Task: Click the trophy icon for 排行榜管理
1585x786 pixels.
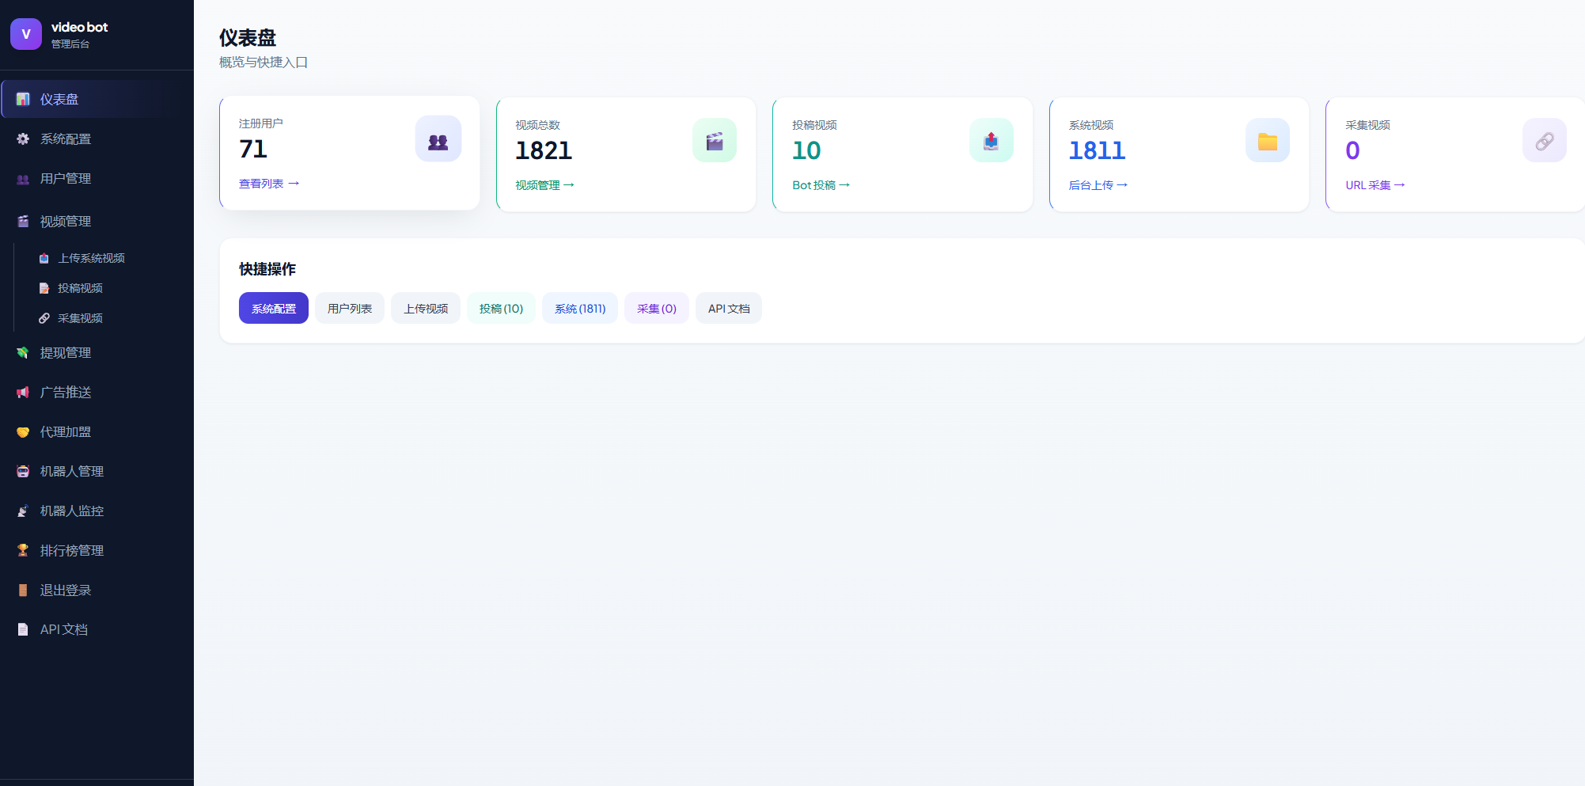Action: pos(23,551)
